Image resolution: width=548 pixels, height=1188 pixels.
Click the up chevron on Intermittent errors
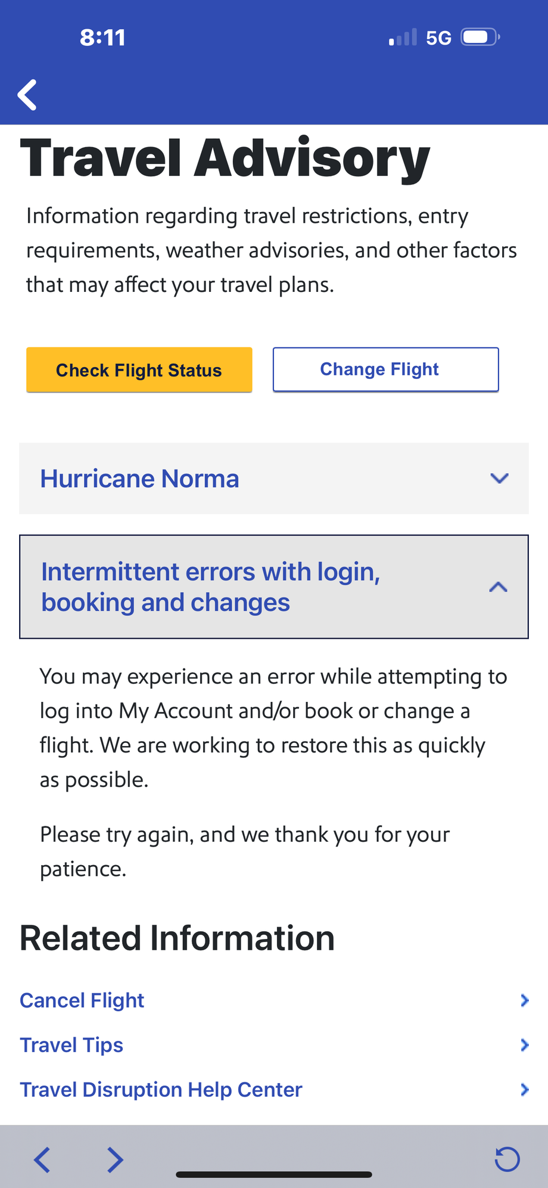(x=498, y=587)
